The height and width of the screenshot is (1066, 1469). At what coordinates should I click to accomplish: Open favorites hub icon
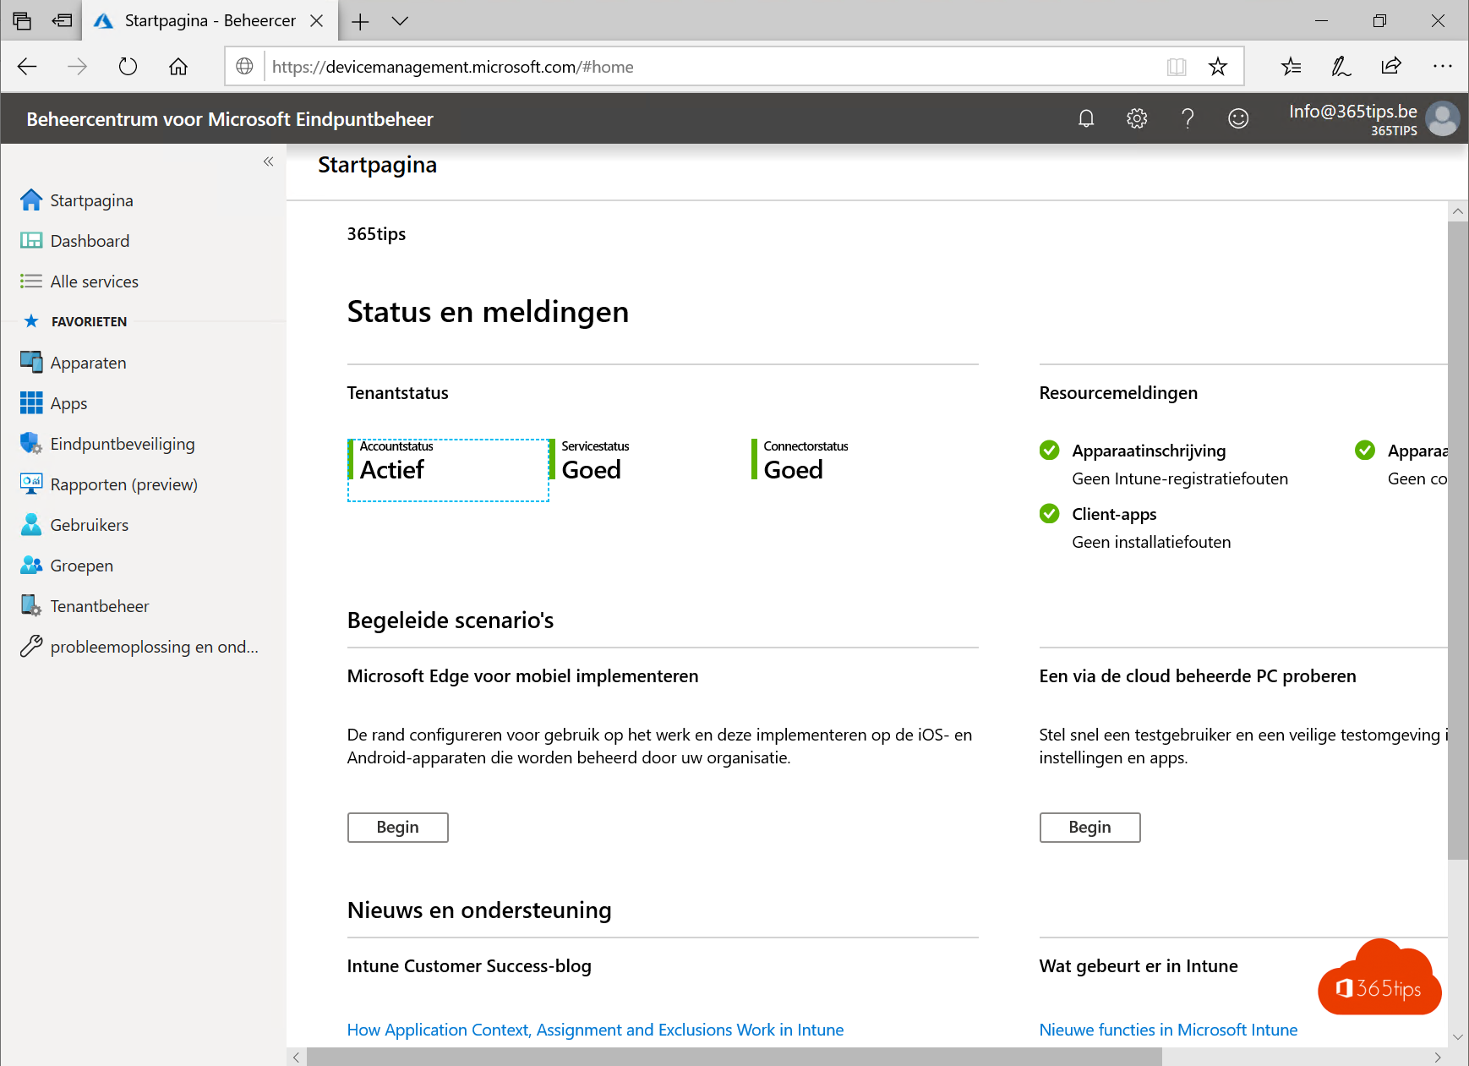[x=1291, y=67]
